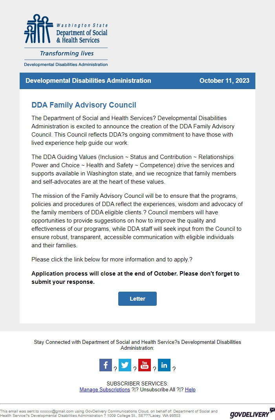Click the Developmental Disabilities Administration label under logo

click(65, 64)
